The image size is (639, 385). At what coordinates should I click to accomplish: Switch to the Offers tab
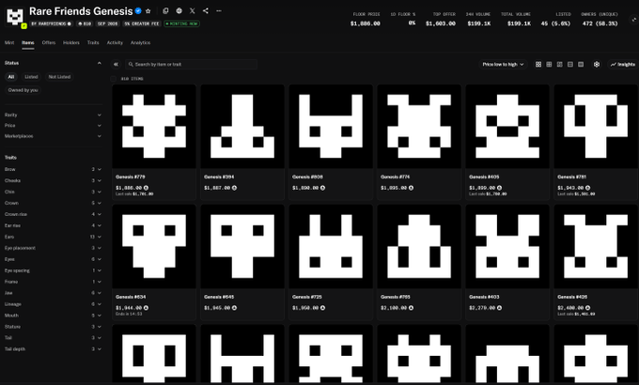[x=49, y=42]
